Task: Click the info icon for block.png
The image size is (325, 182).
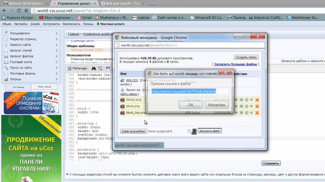Action: 246,106
